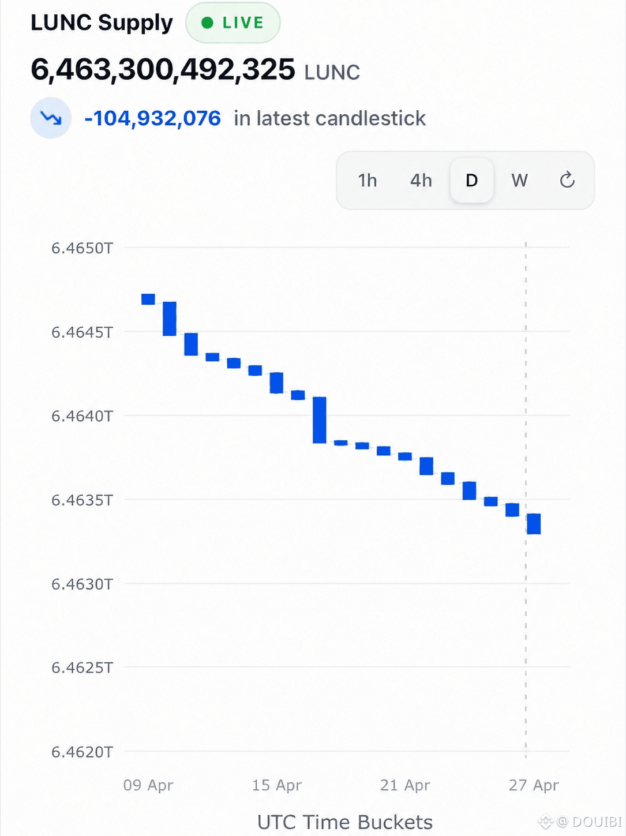Image resolution: width=626 pixels, height=836 pixels.
Task: Click the UTC Time Buckets axis title
Action: (x=345, y=822)
